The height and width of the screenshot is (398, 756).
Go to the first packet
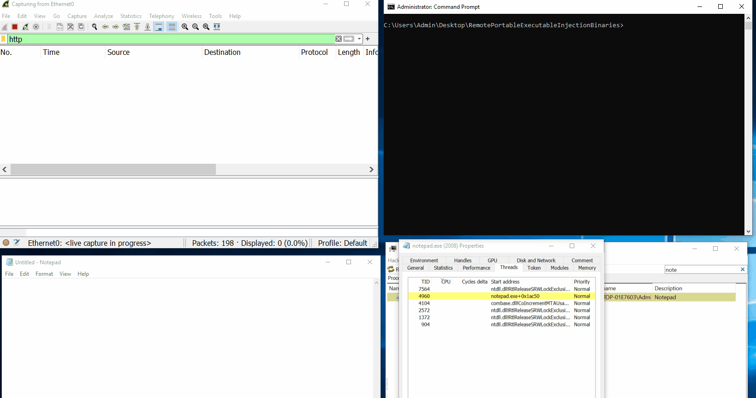coord(137,27)
